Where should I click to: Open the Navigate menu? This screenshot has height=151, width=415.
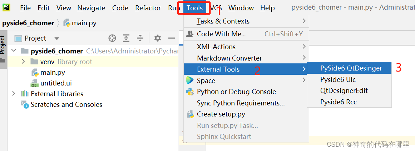91,8
